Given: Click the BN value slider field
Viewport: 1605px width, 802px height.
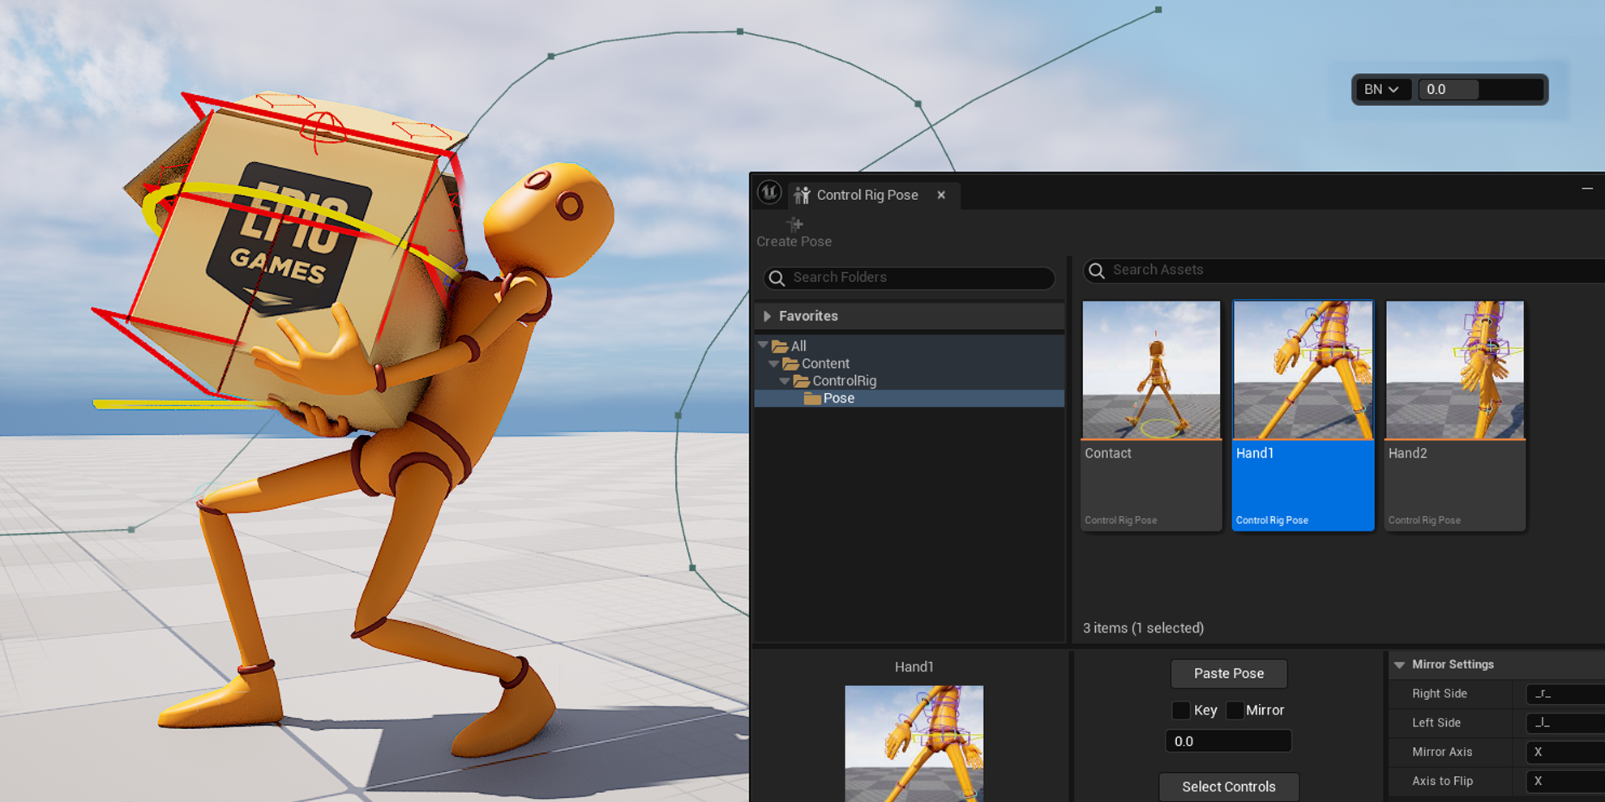Looking at the screenshot, I should tap(1479, 90).
